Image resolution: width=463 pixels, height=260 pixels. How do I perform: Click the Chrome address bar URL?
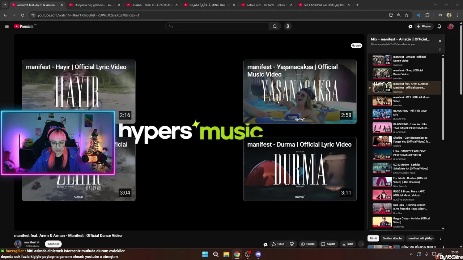coord(88,15)
